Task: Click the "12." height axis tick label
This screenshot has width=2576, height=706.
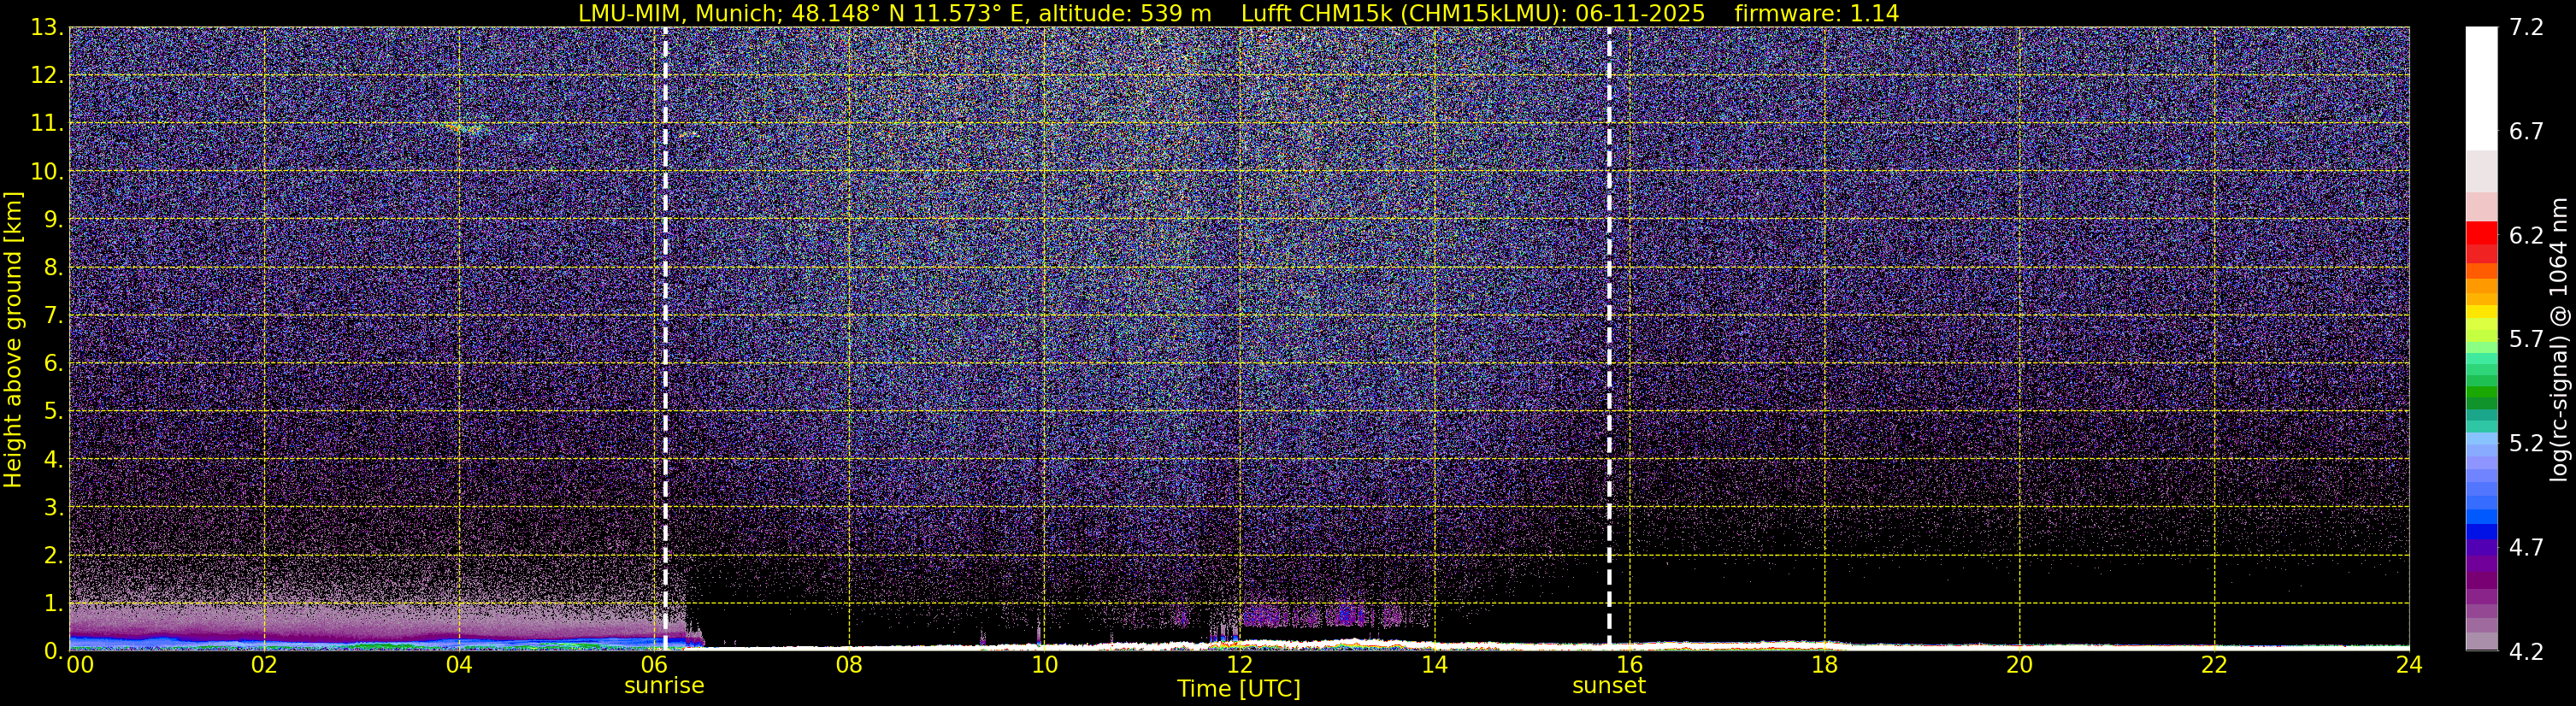Action: [x=47, y=76]
